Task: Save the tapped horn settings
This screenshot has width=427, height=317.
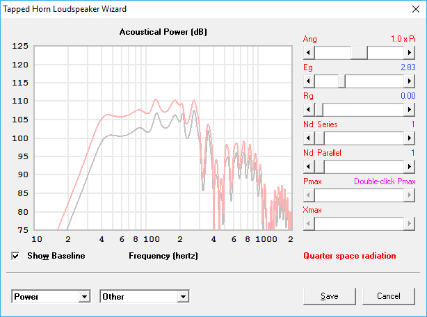Action: pos(330,296)
